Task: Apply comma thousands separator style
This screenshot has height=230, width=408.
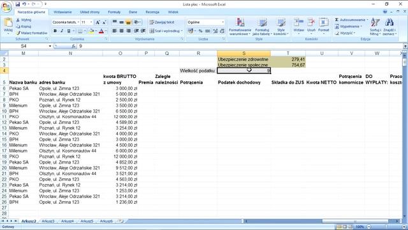Action: tap(207, 31)
